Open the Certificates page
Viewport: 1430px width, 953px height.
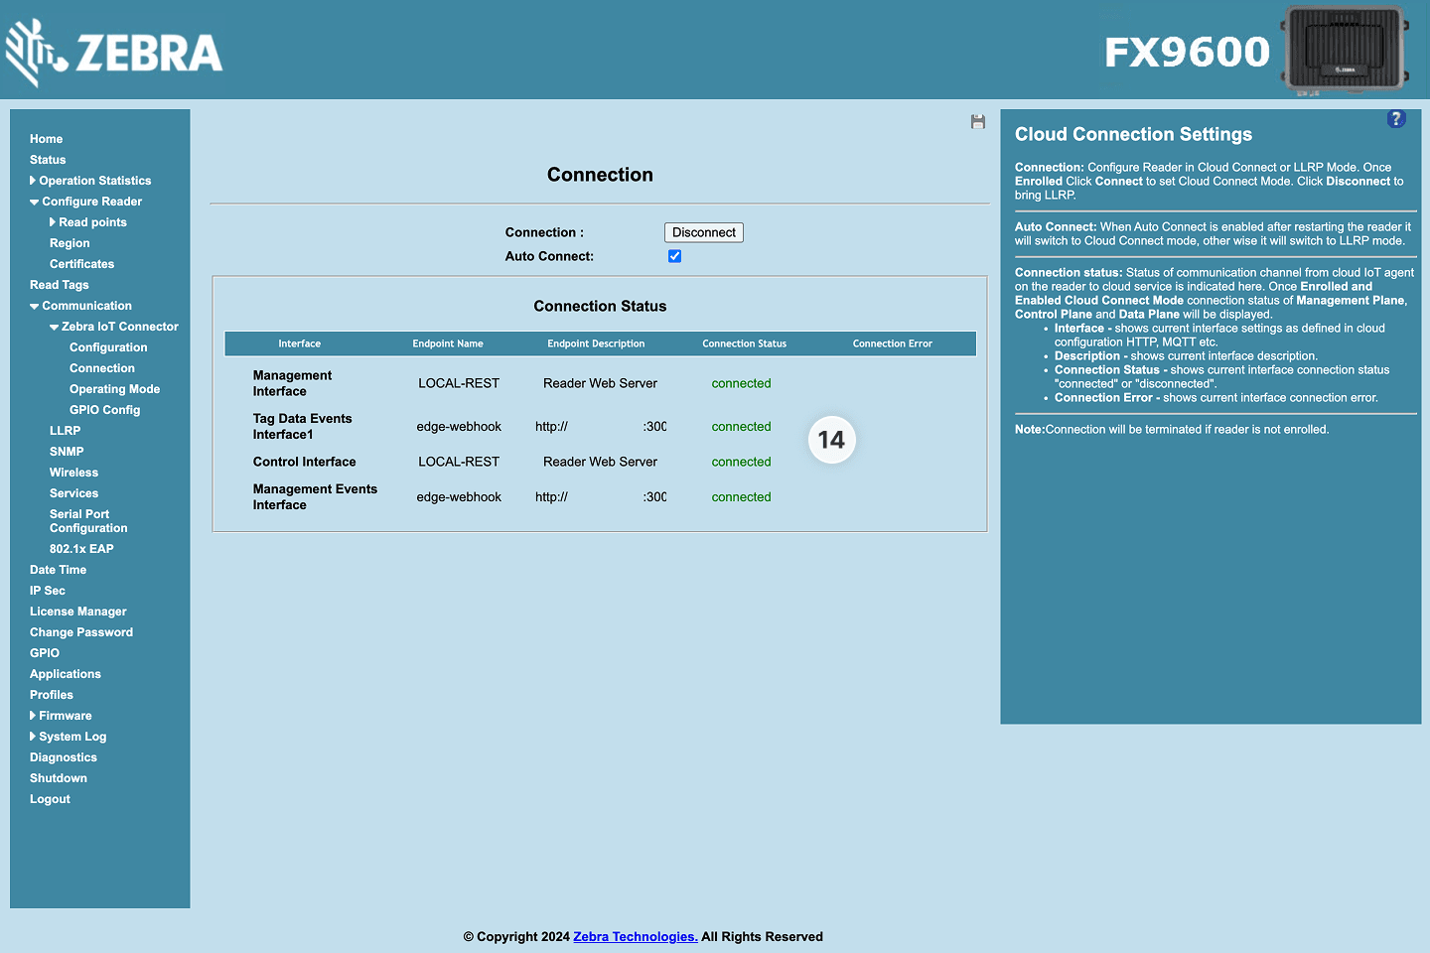(x=81, y=264)
